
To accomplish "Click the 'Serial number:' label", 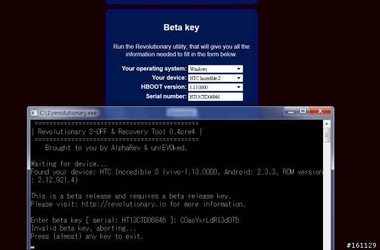I will click(x=166, y=97).
